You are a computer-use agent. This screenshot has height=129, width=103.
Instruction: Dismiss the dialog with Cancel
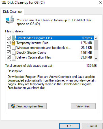[x=92, y=126]
